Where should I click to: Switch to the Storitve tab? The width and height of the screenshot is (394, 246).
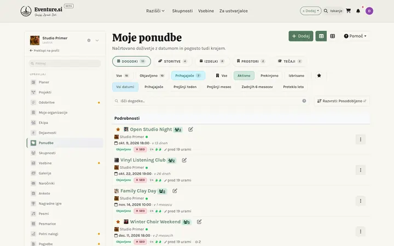(x=172, y=61)
